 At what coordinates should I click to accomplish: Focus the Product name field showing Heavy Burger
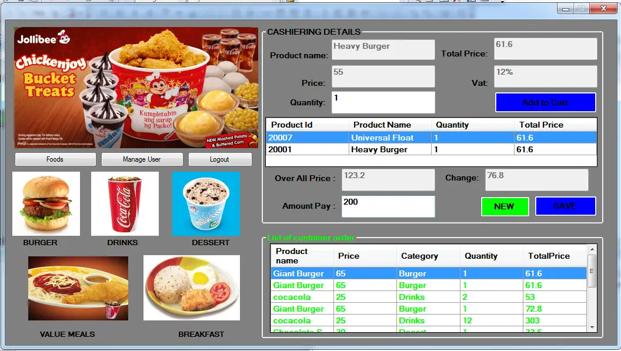(383, 49)
